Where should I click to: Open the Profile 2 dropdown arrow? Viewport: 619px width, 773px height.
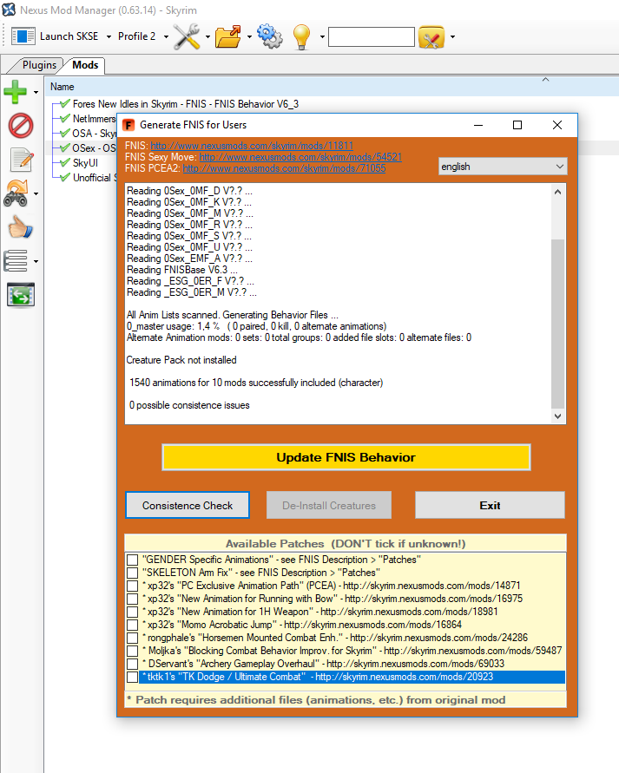click(166, 37)
